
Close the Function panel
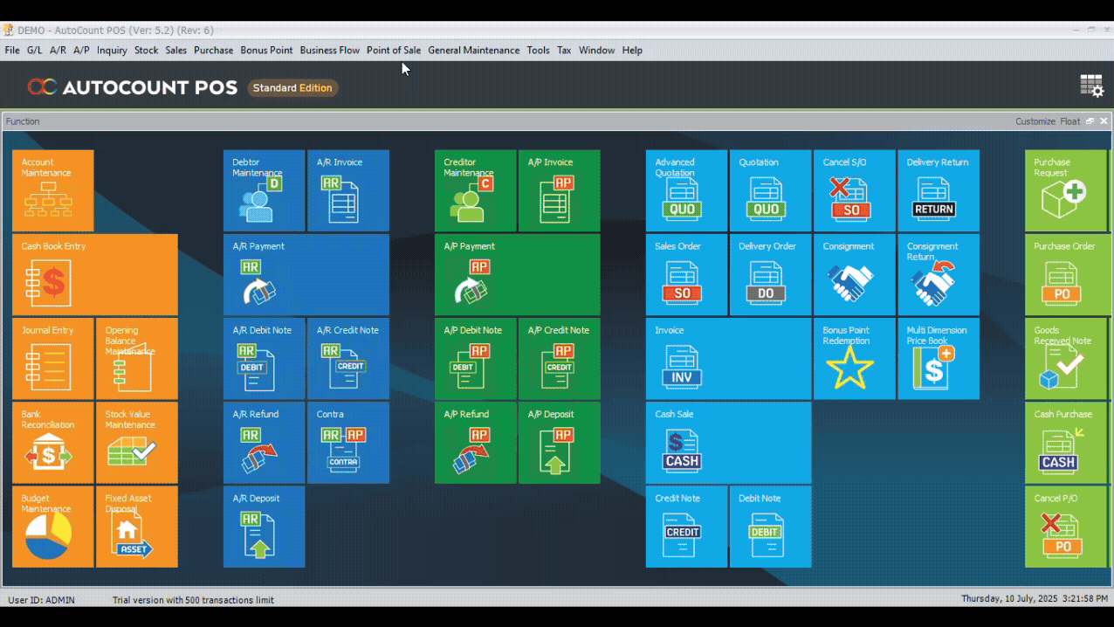pyautogui.click(x=1104, y=121)
